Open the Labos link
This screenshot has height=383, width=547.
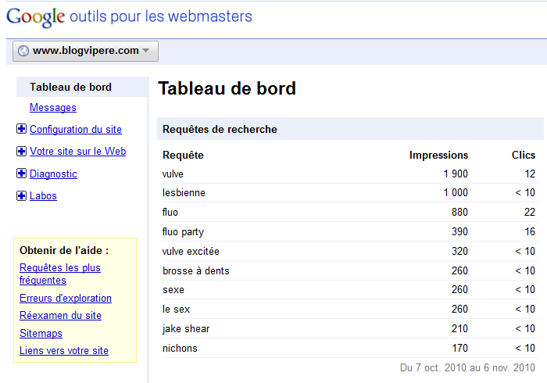[43, 196]
